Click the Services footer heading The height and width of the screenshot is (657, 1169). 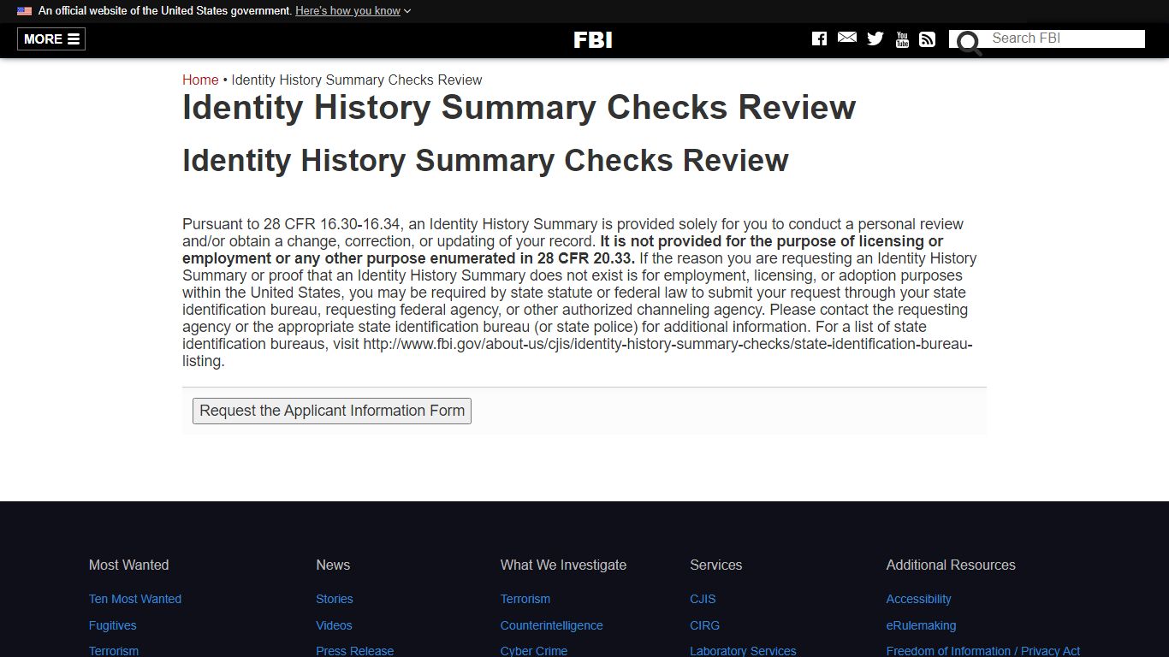click(716, 565)
